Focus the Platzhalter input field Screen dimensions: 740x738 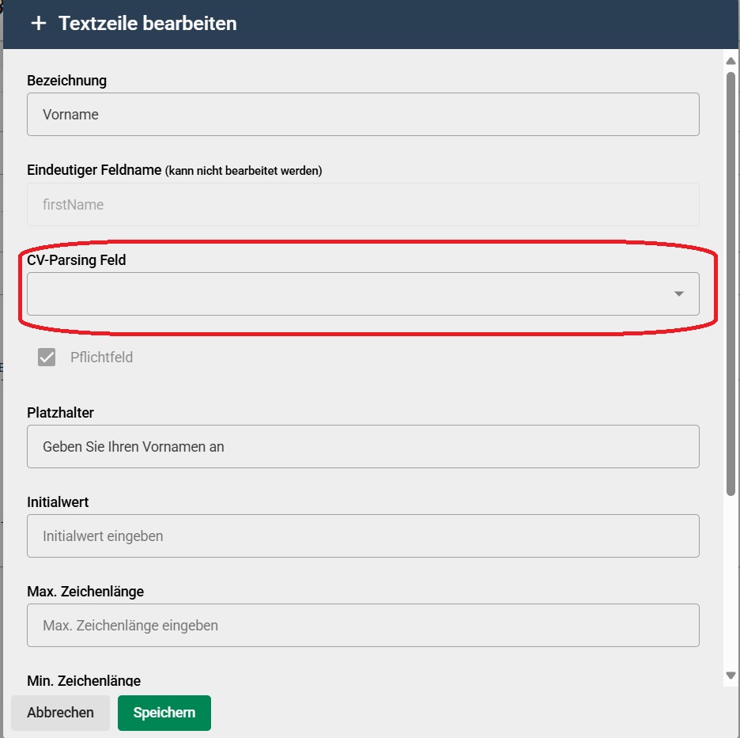pos(363,447)
